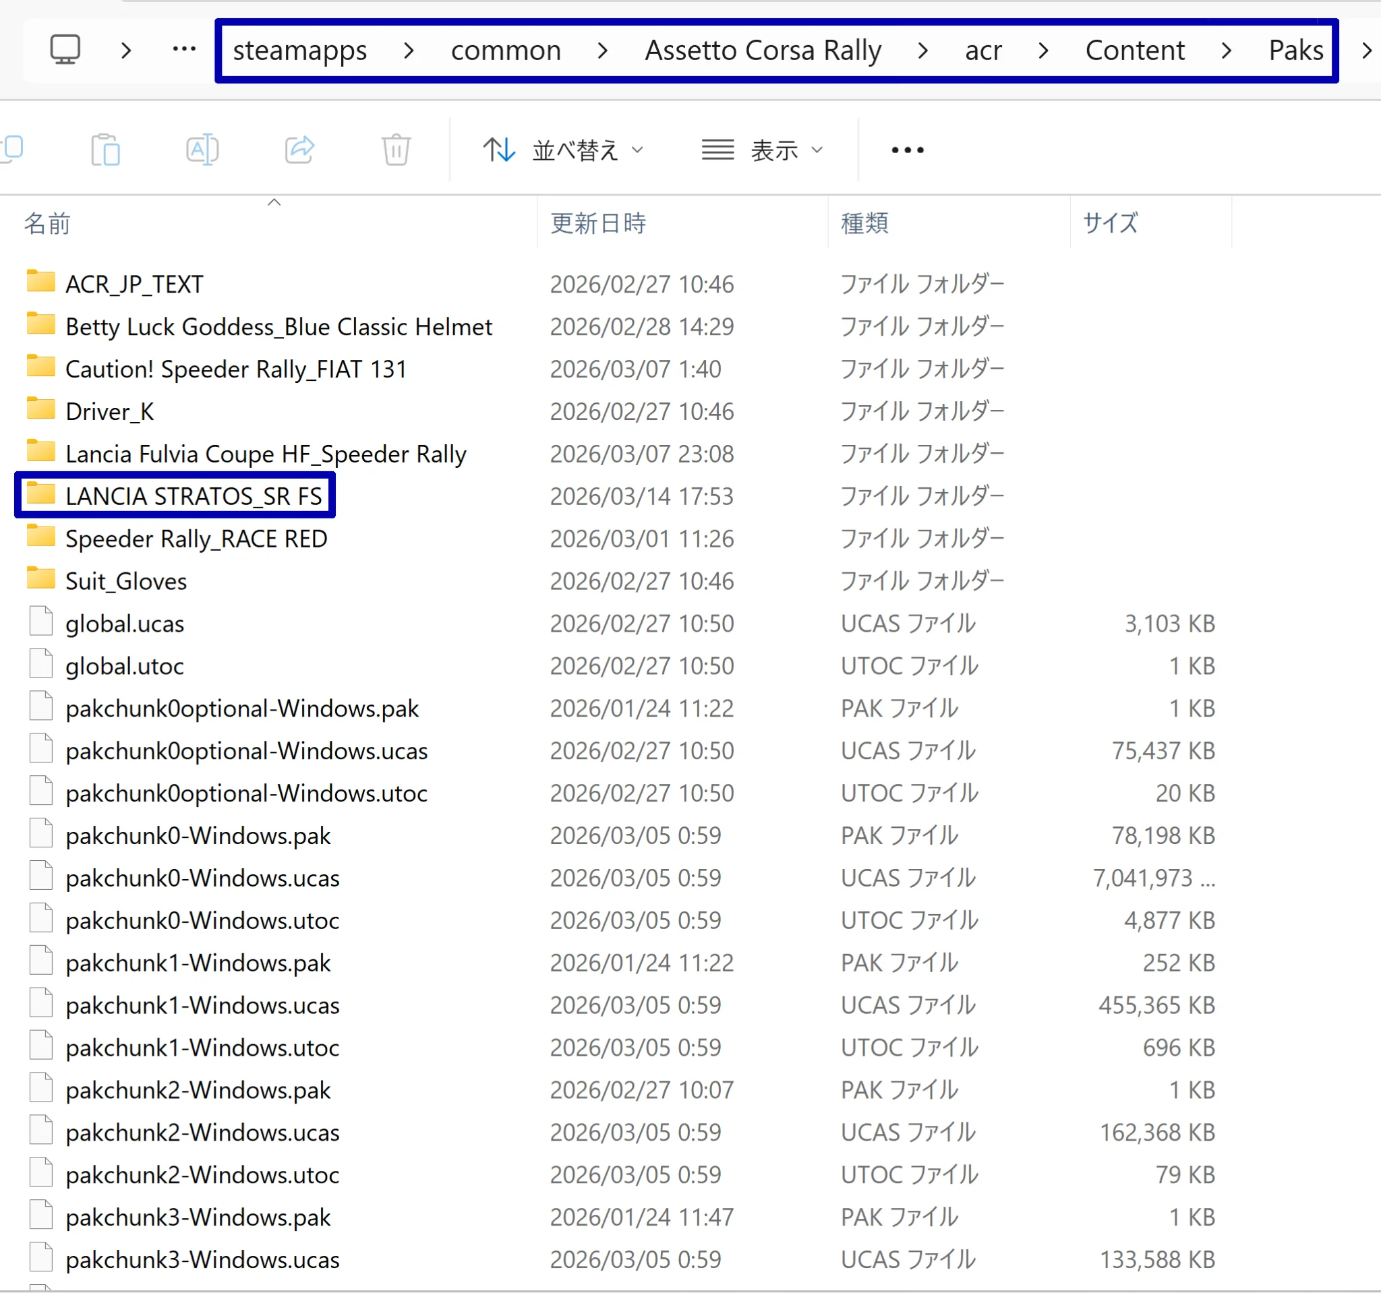
Task: Open the three-dot more options toolbar menu
Action: pyautogui.click(x=907, y=150)
